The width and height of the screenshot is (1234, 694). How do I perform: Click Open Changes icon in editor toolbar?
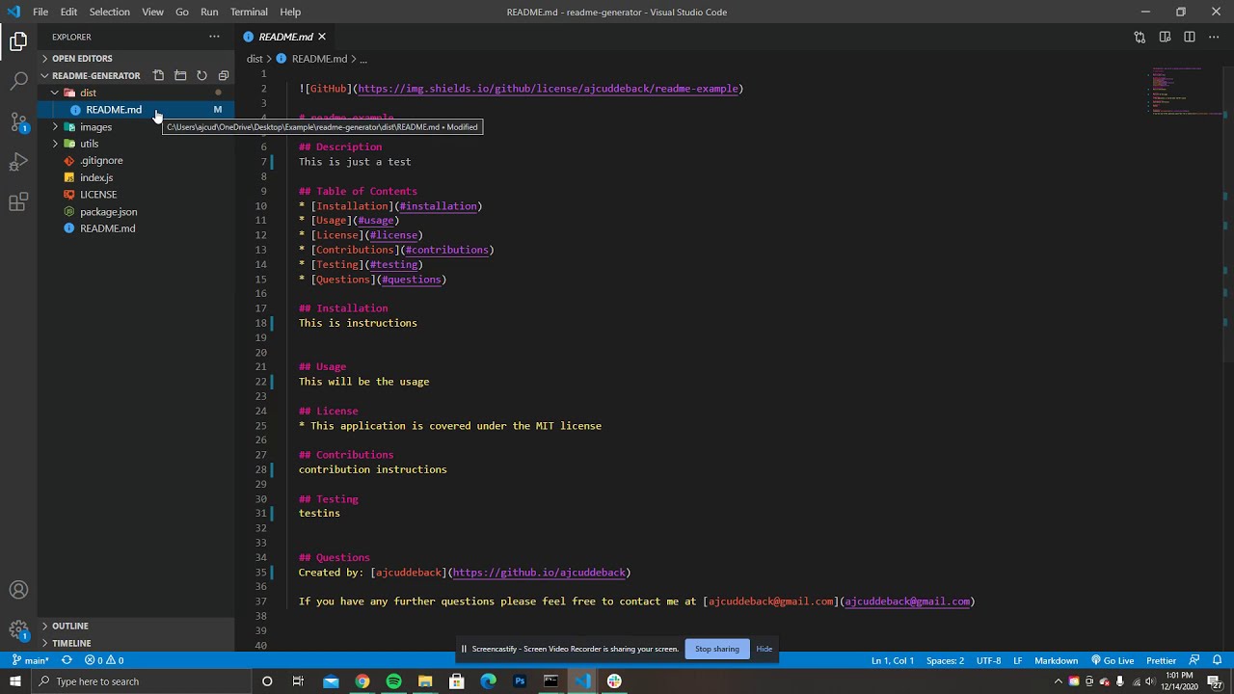pos(1140,37)
